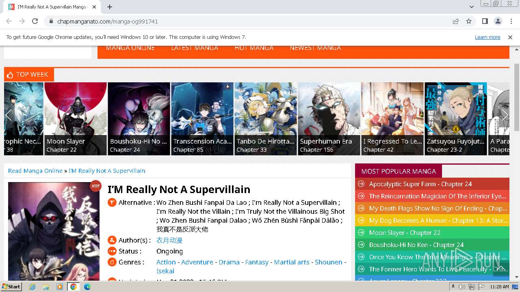The image size is (520, 292).
Task: Open Zatsuyou Fuyojutsu carousel thumbnail
Action: [456, 119]
